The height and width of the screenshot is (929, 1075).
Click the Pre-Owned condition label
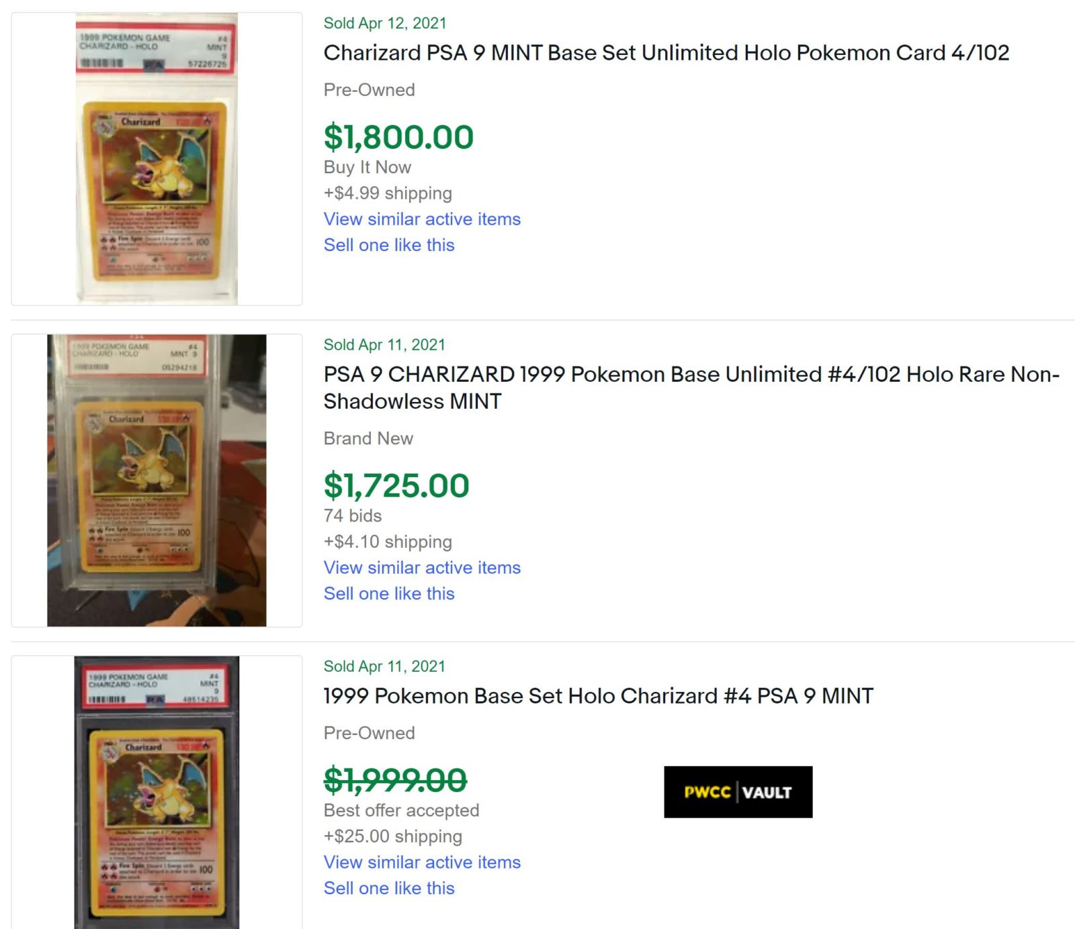369,90
